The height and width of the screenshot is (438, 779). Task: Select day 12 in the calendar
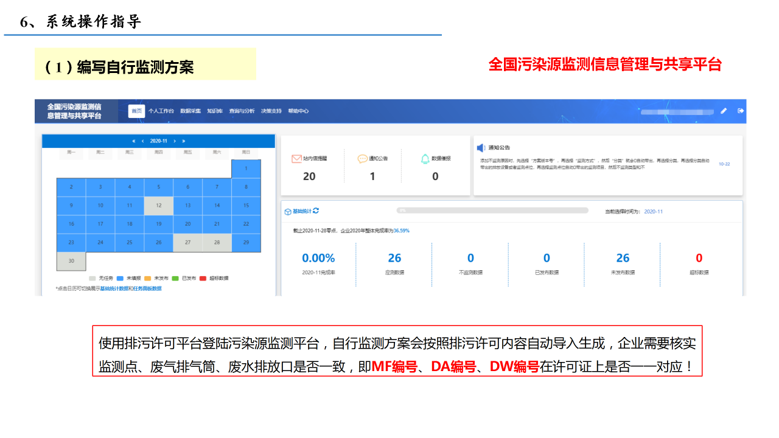pyautogui.click(x=158, y=206)
